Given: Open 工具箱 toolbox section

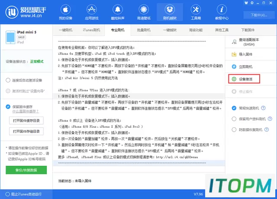Looking at the screenshot, I should tap(196, 12).
